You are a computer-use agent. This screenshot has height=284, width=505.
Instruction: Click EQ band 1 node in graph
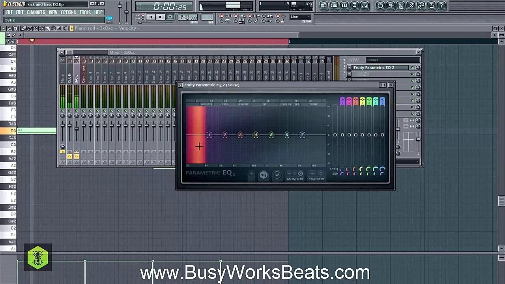[x=209, y=135]
